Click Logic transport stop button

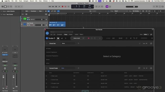click(56, 7)
